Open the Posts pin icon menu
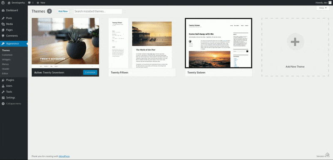333x160 pixels. pos(3,18)
